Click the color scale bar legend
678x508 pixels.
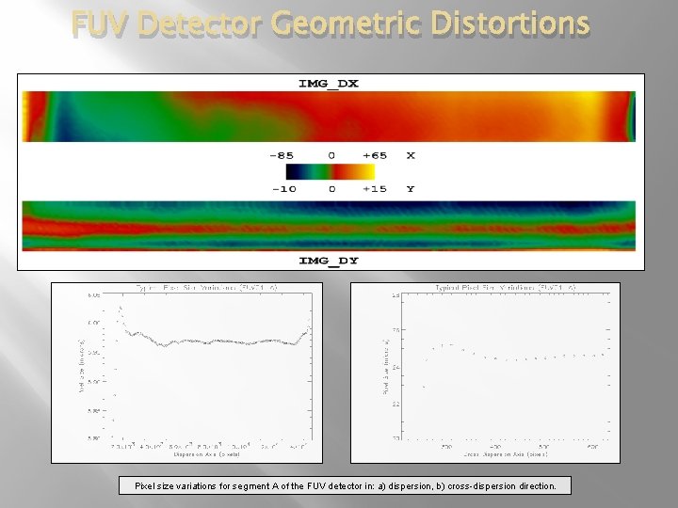(330, 171)
